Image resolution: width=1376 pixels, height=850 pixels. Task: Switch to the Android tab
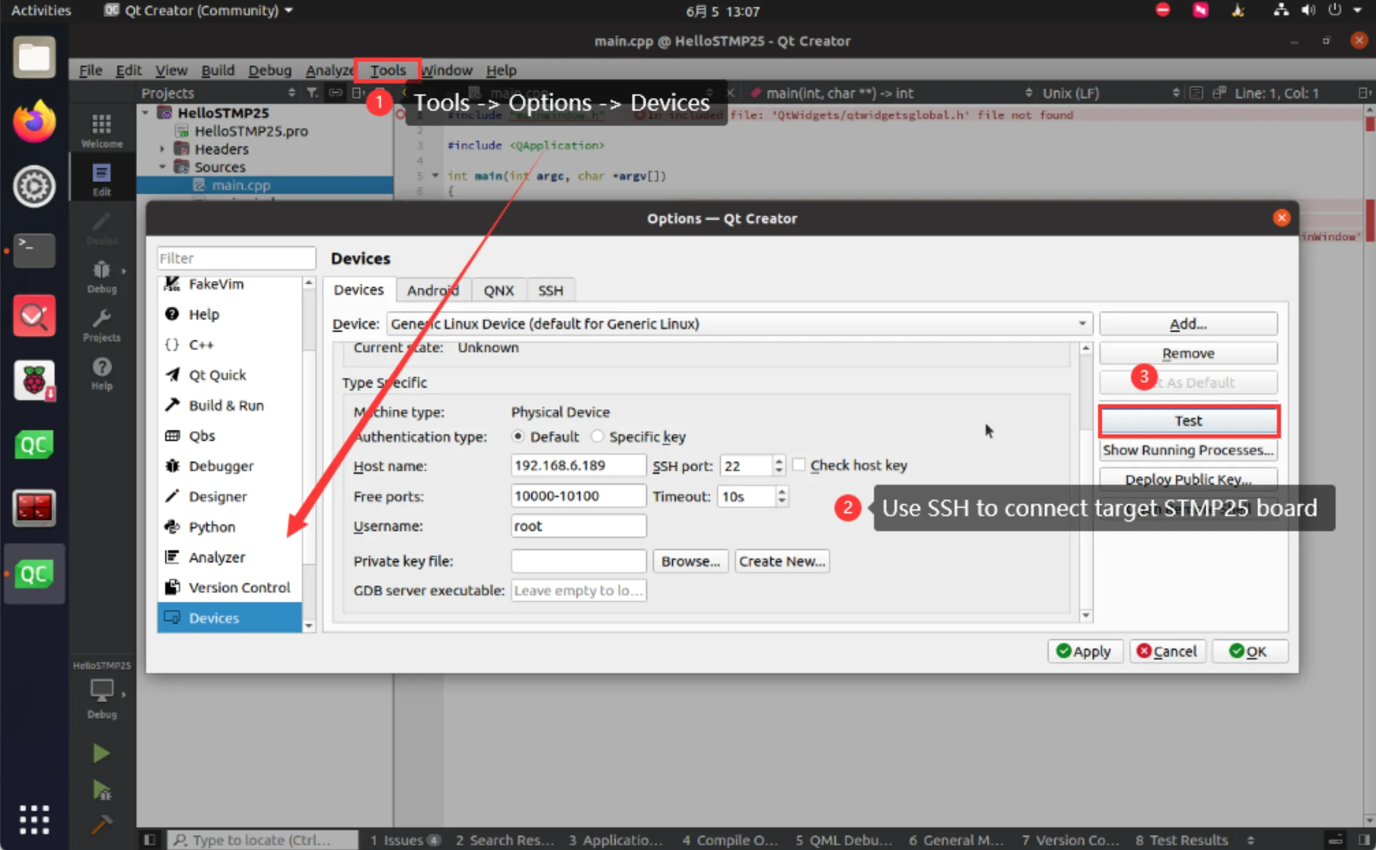(x=432, y=290)
